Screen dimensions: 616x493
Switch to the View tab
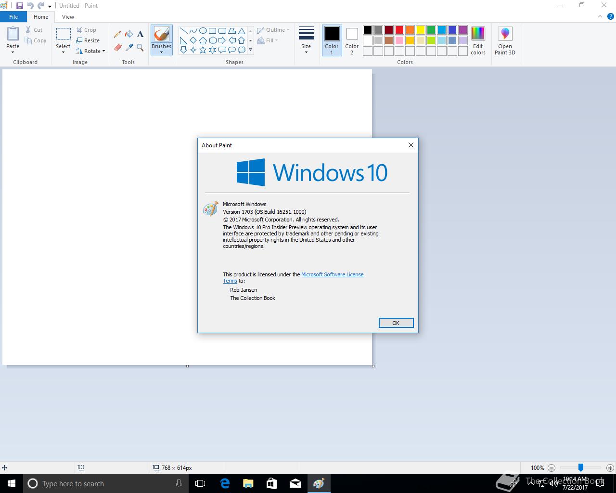(68, 17)
